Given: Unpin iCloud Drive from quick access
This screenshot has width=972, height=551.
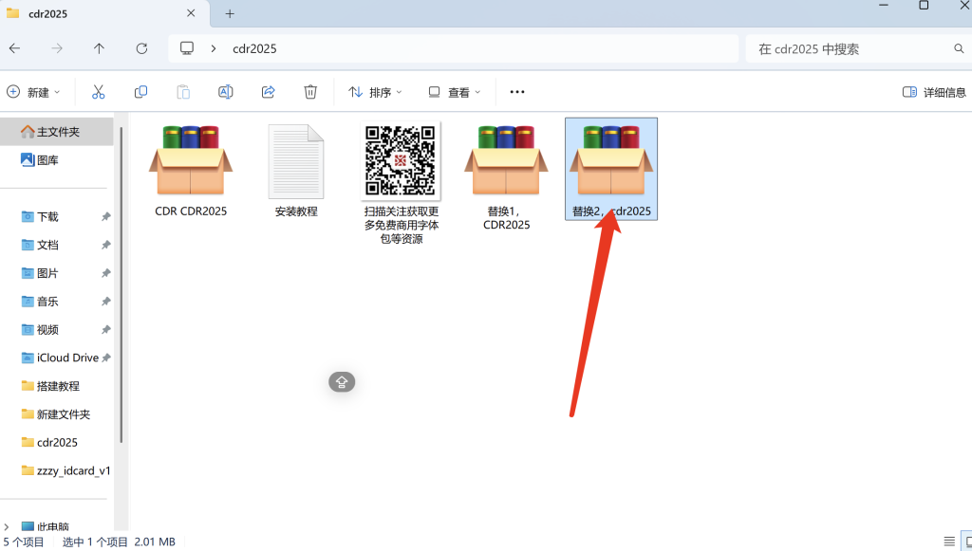Looking at the screenshot, I should (106, 358).
